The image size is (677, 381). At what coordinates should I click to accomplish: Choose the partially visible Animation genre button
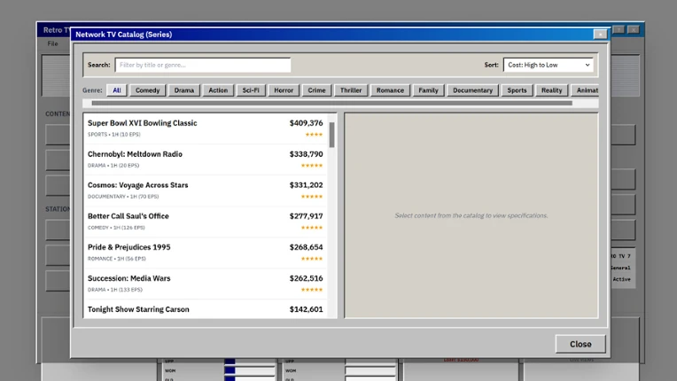click(585, 90)
